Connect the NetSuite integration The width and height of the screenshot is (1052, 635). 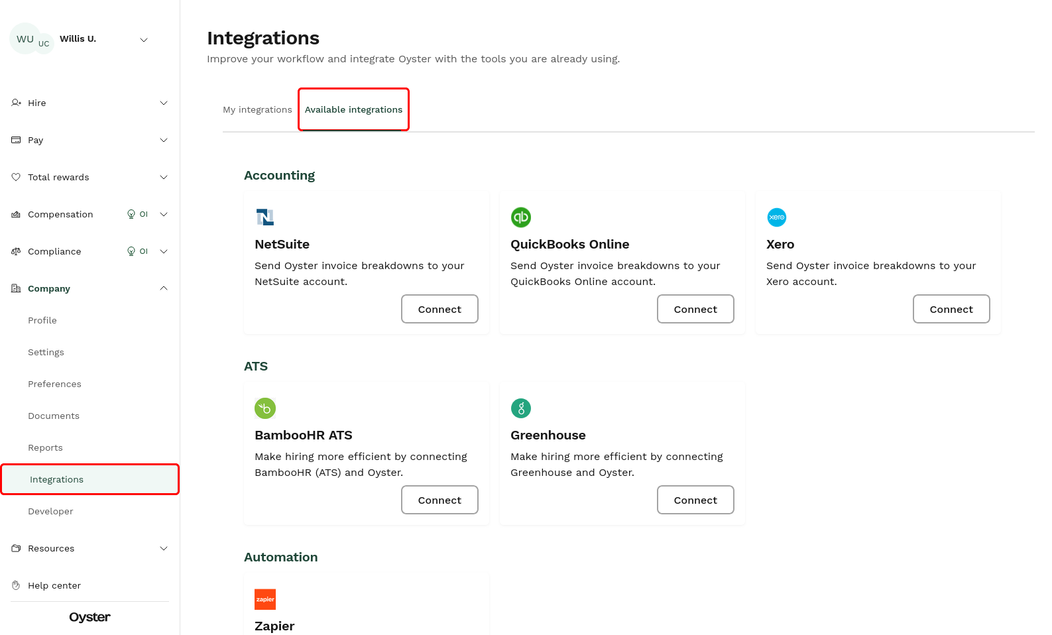[x=439, y=309]
